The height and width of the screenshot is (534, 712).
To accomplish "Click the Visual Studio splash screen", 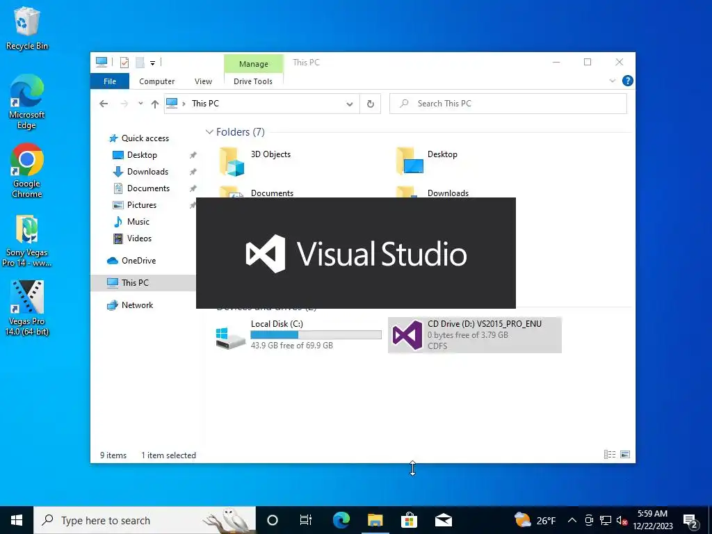I will 355,253.
